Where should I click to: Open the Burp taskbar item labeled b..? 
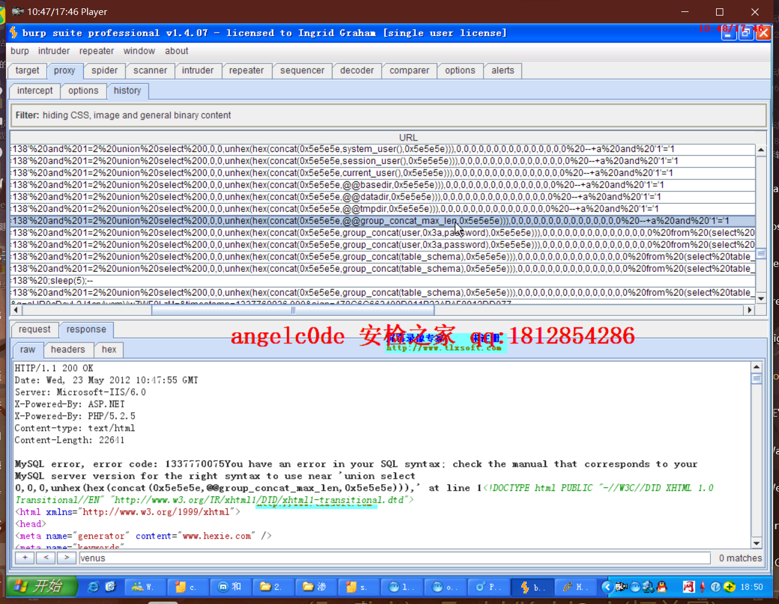[x=532, y=587]
